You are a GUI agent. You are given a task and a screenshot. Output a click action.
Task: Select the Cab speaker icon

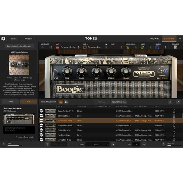tap(85, 47)
